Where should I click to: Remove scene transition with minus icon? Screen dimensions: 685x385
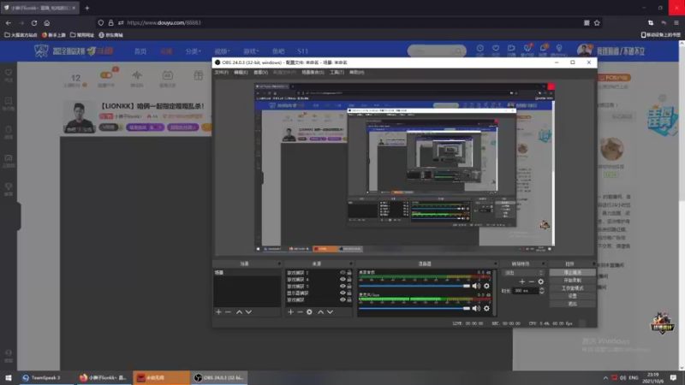(x=531, y=281)
